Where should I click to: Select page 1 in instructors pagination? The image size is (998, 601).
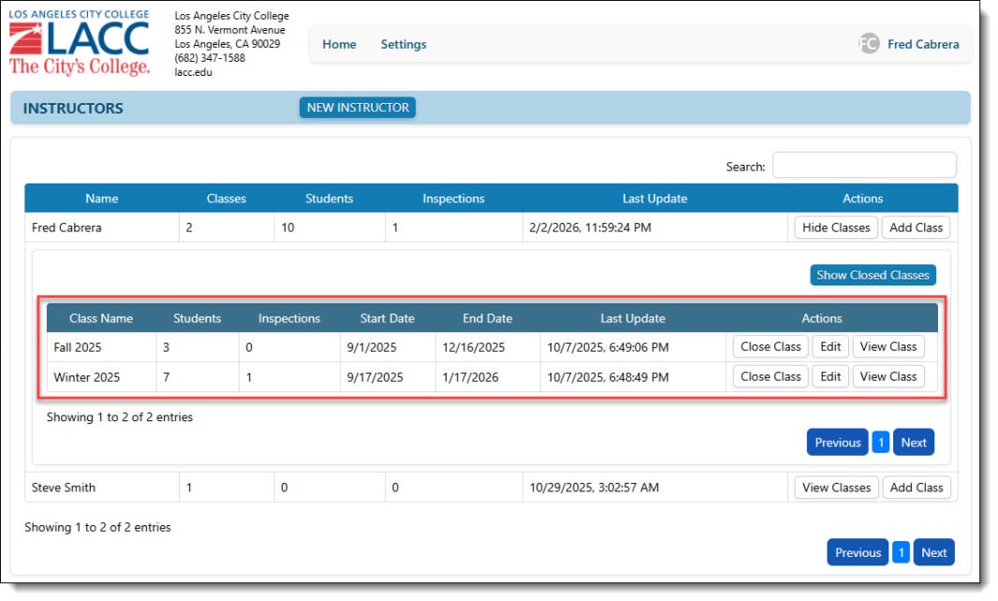tap(901, 552)
